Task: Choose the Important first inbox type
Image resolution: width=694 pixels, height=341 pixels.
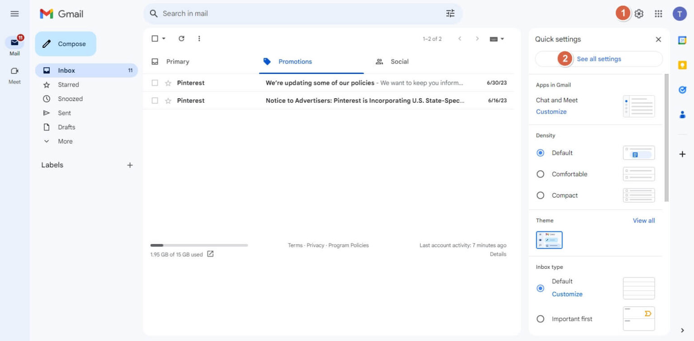Action: pyautogui.click(x=540, y=318)
